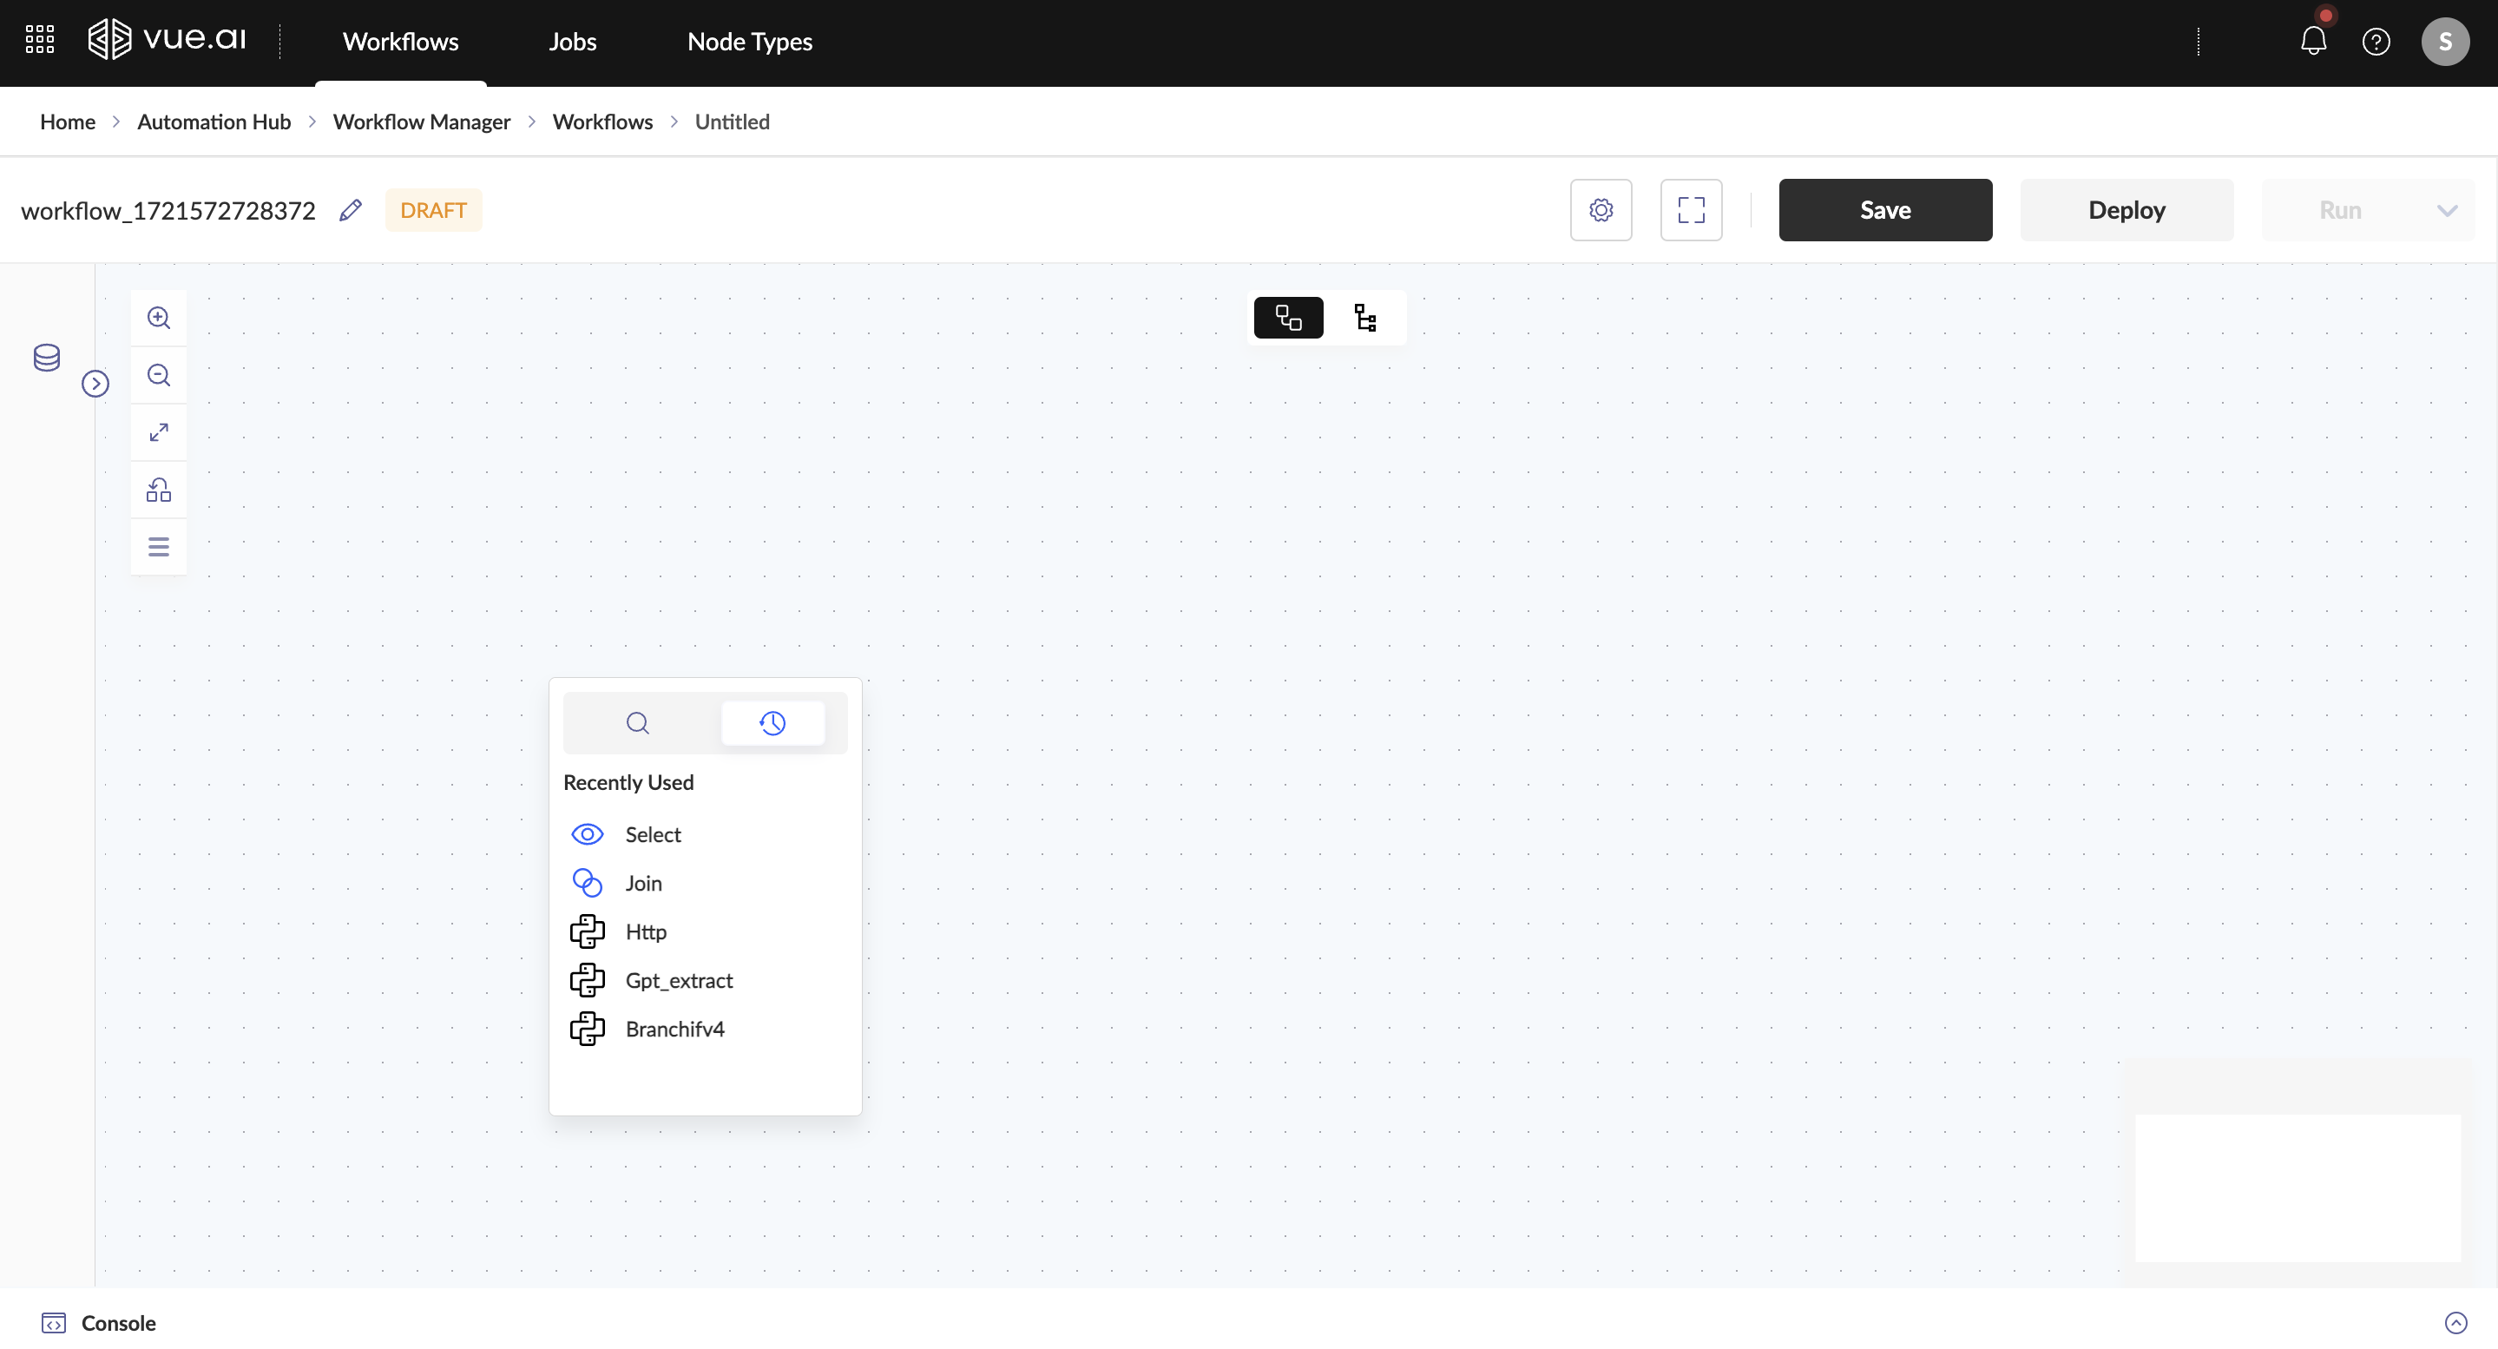The width and height of the screenshot is (2498, 1349).
Task: Open the Jobs tab
Action: [x=572, y=42]
